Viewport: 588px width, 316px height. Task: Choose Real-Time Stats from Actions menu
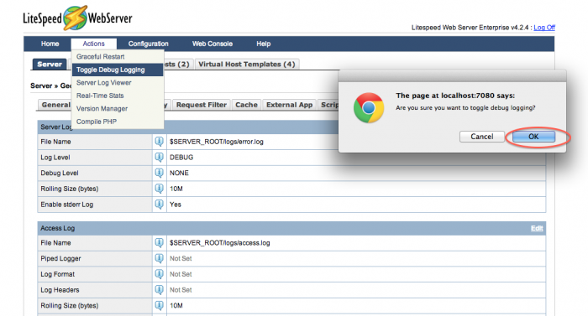tap(118, 96)
